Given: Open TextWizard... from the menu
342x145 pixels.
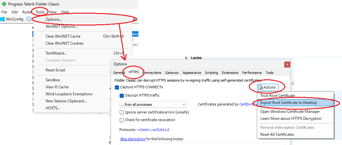Looking at the screenshot, I should click(83, 53).
